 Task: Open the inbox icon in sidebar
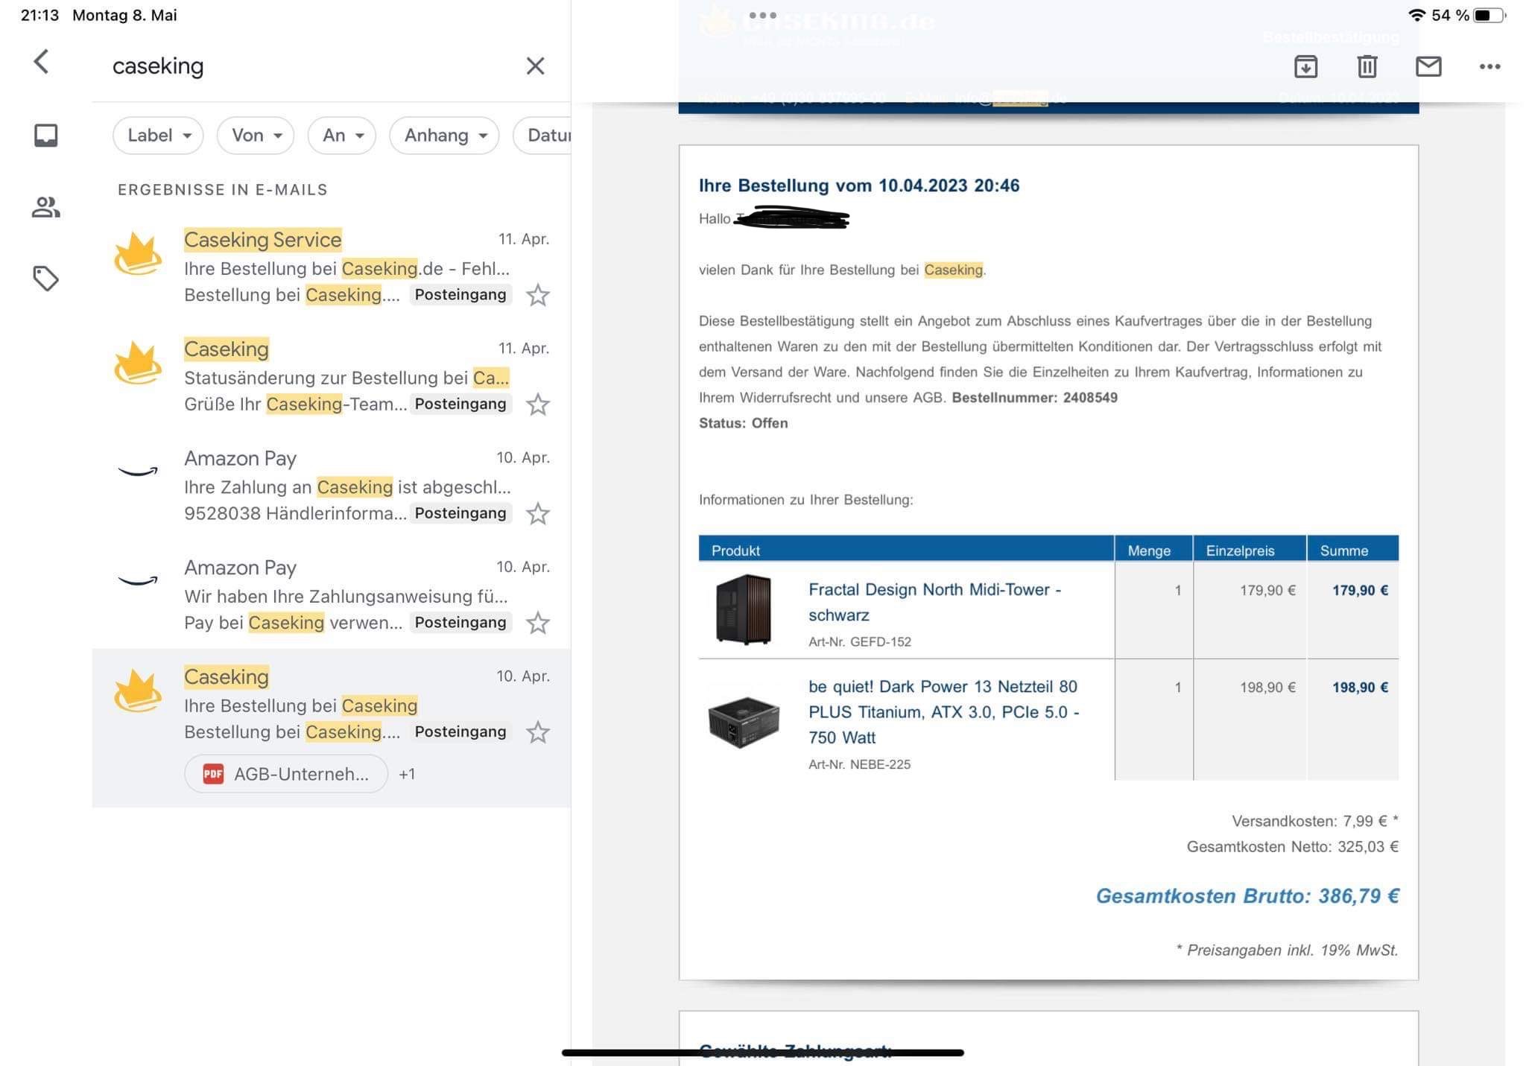coord(46,135)
